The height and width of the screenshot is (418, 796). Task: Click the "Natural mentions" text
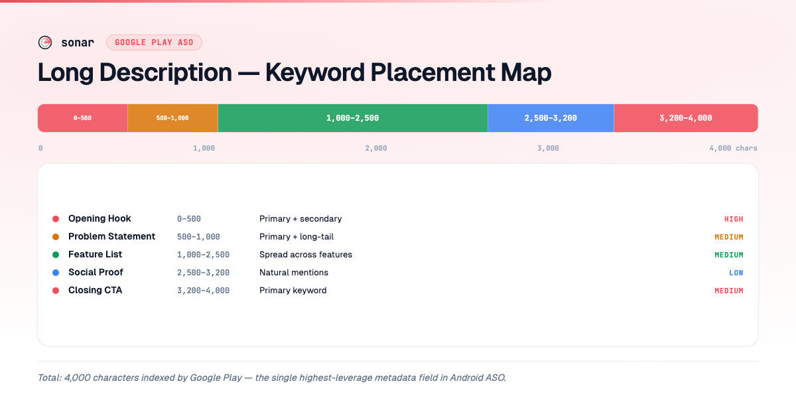[294, 273]
